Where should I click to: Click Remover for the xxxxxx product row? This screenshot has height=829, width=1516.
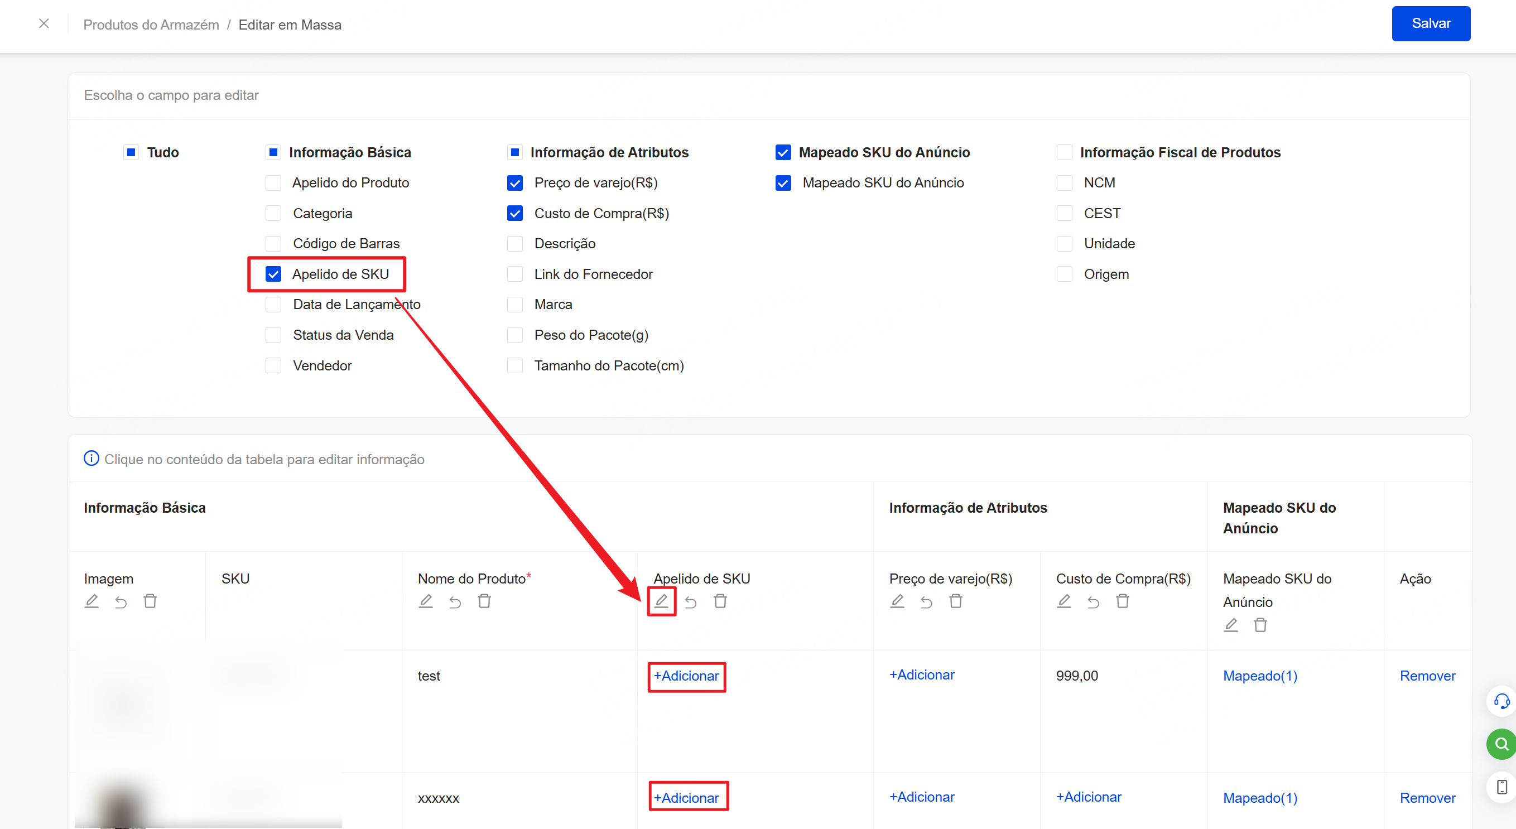pyautogui.click(x=1427, y=798)
